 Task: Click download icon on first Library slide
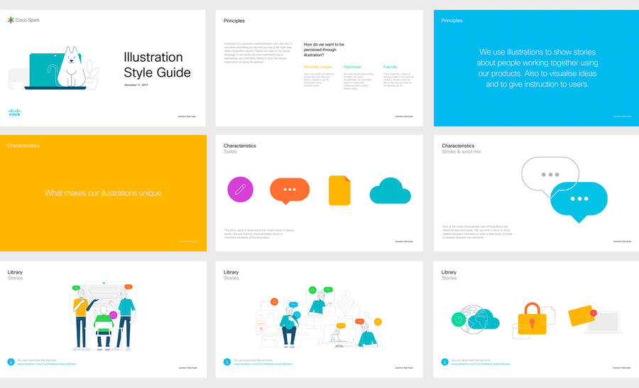coord(11,362)
